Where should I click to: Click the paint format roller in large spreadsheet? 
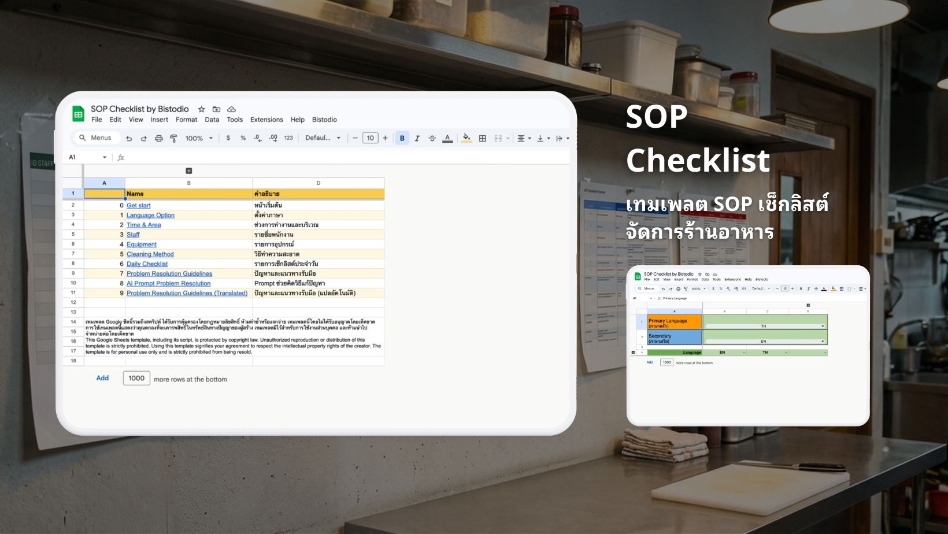173,138
